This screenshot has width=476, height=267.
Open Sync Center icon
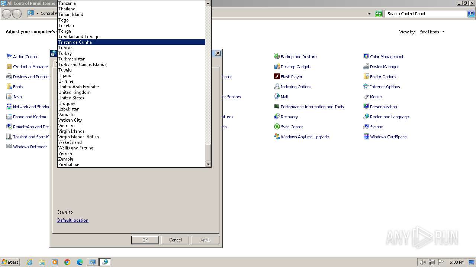point(277,127)
